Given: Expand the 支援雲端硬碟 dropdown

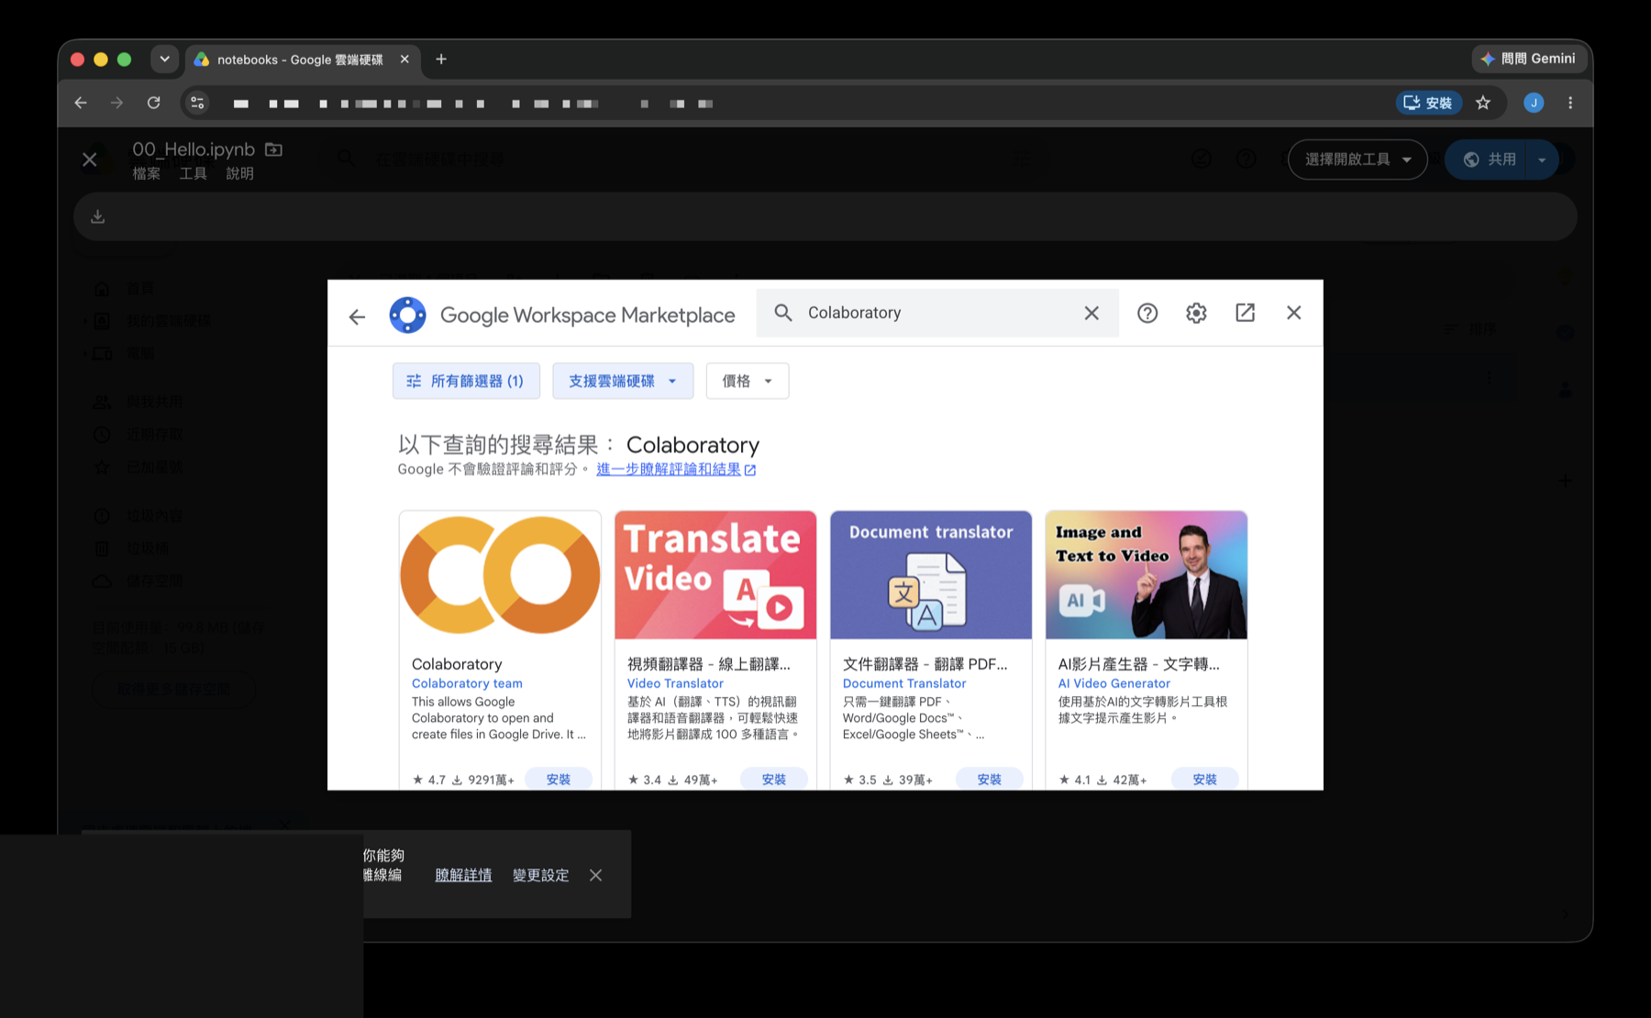Looking at the screenshot, I should click(x=623, y=381).
